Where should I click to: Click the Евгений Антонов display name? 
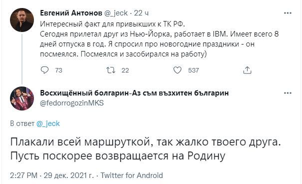click(x=71, y=13)
